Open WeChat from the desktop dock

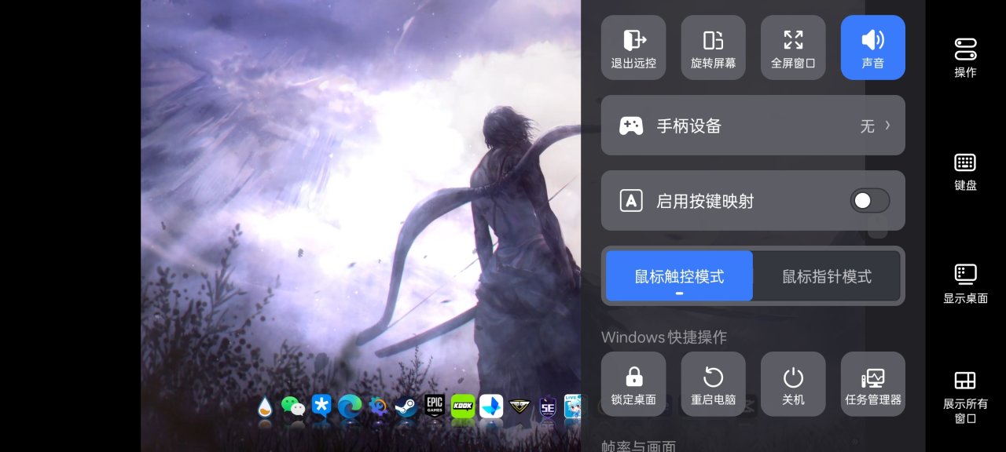pyautogui.click(x=293, y=406)
